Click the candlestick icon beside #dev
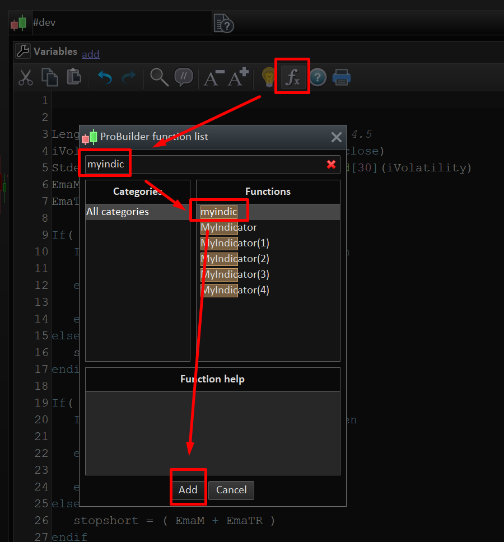 click(18, 23)
